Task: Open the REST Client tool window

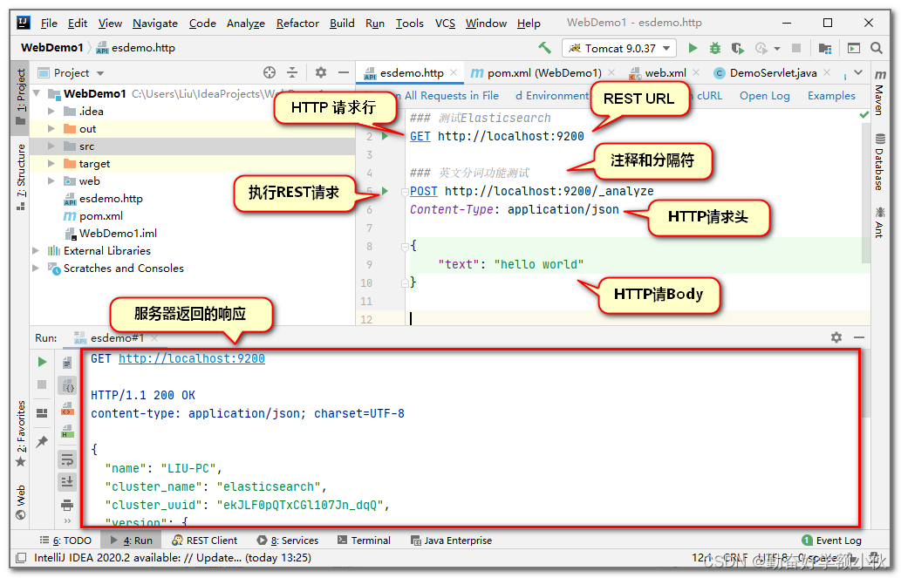Action: coord(205,541)
